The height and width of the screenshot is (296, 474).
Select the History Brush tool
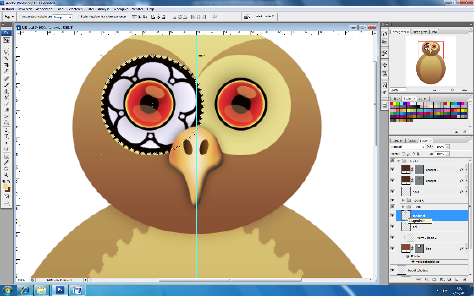pos(6,98)
